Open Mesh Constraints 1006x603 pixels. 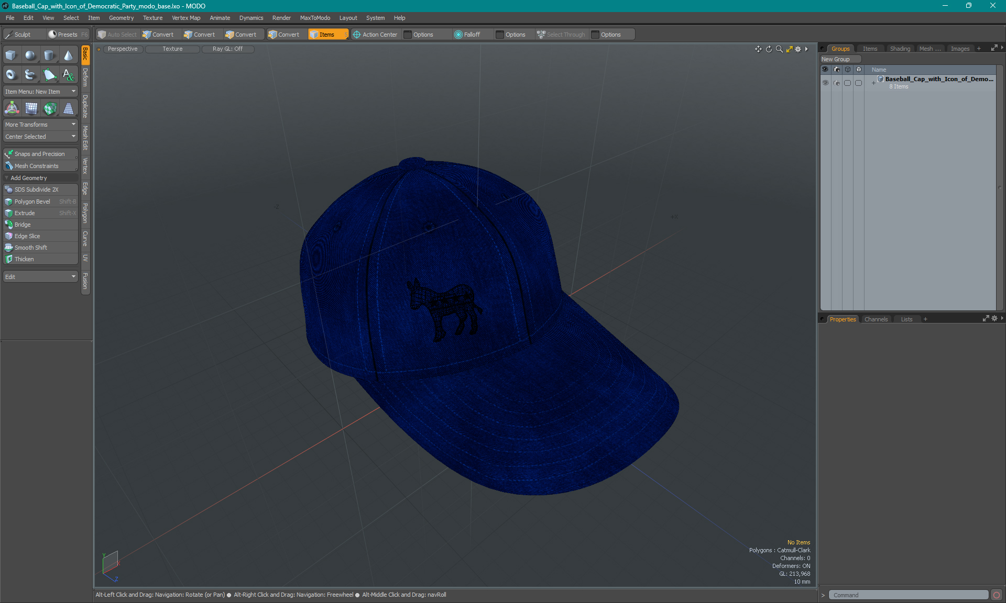click(x=40, y=166)
